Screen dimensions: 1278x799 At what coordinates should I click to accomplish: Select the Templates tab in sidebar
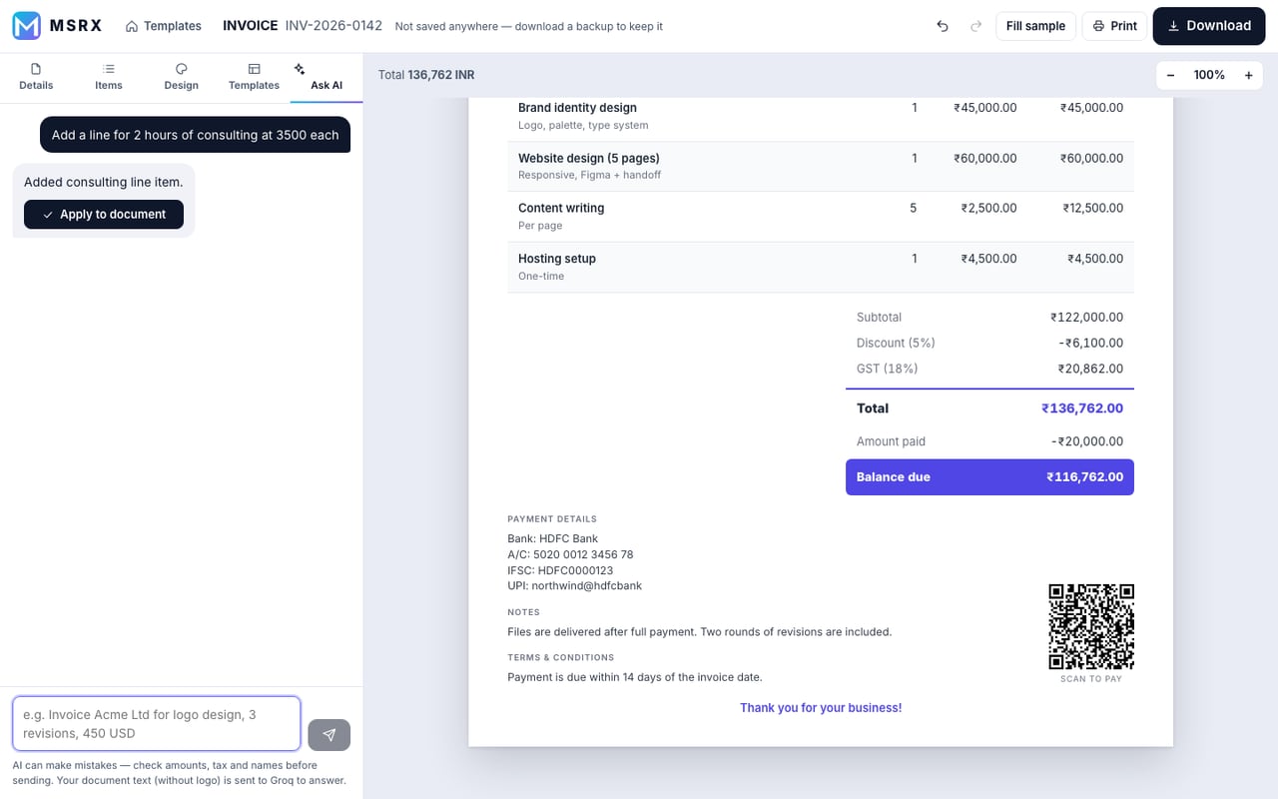254,77
